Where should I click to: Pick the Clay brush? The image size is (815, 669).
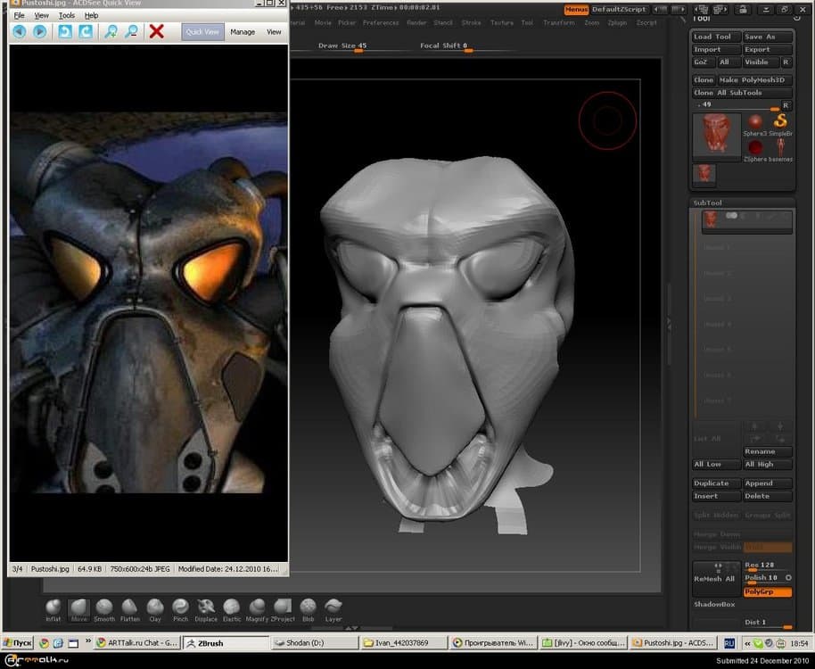point(155,607)
